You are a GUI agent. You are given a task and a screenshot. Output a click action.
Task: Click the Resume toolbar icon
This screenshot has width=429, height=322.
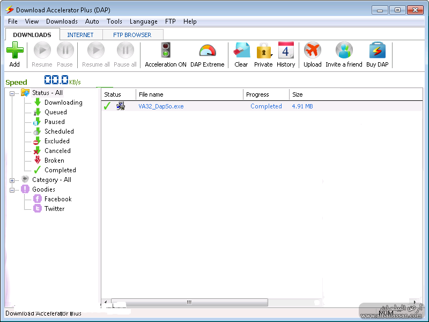(x=42, y=50)
